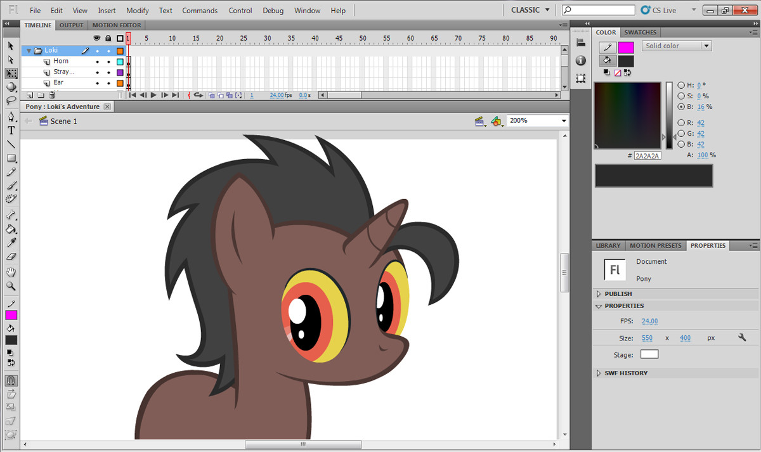Select the Bone tool
The height and width of the screenshot is (452, 761).
tap(11, 216)
